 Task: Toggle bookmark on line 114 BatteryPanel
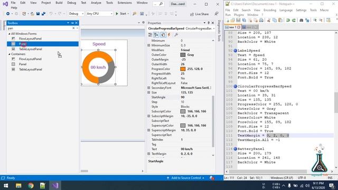point(235,149)
